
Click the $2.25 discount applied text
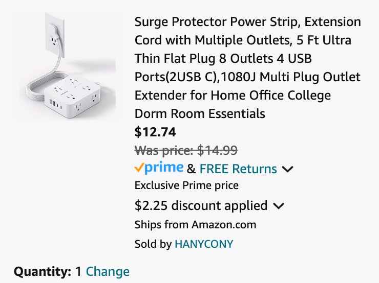[201, 206]
